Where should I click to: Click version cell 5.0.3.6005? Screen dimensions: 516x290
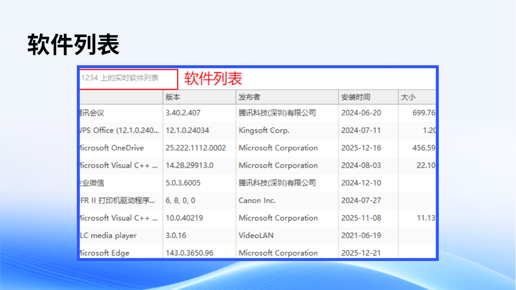pos(183,183)
